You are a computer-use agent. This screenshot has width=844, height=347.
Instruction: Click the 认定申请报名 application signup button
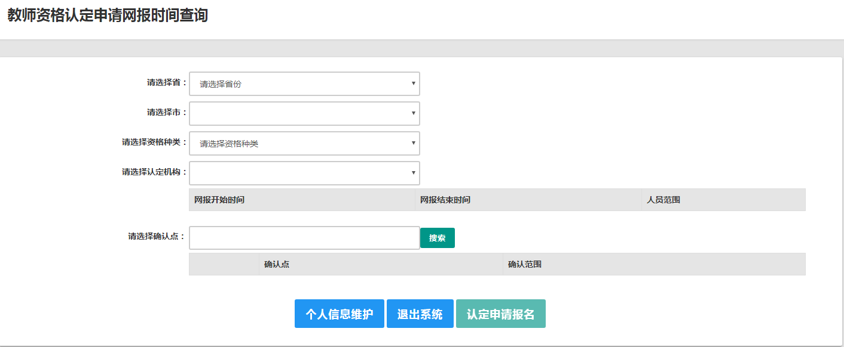[x=500, y=314]
